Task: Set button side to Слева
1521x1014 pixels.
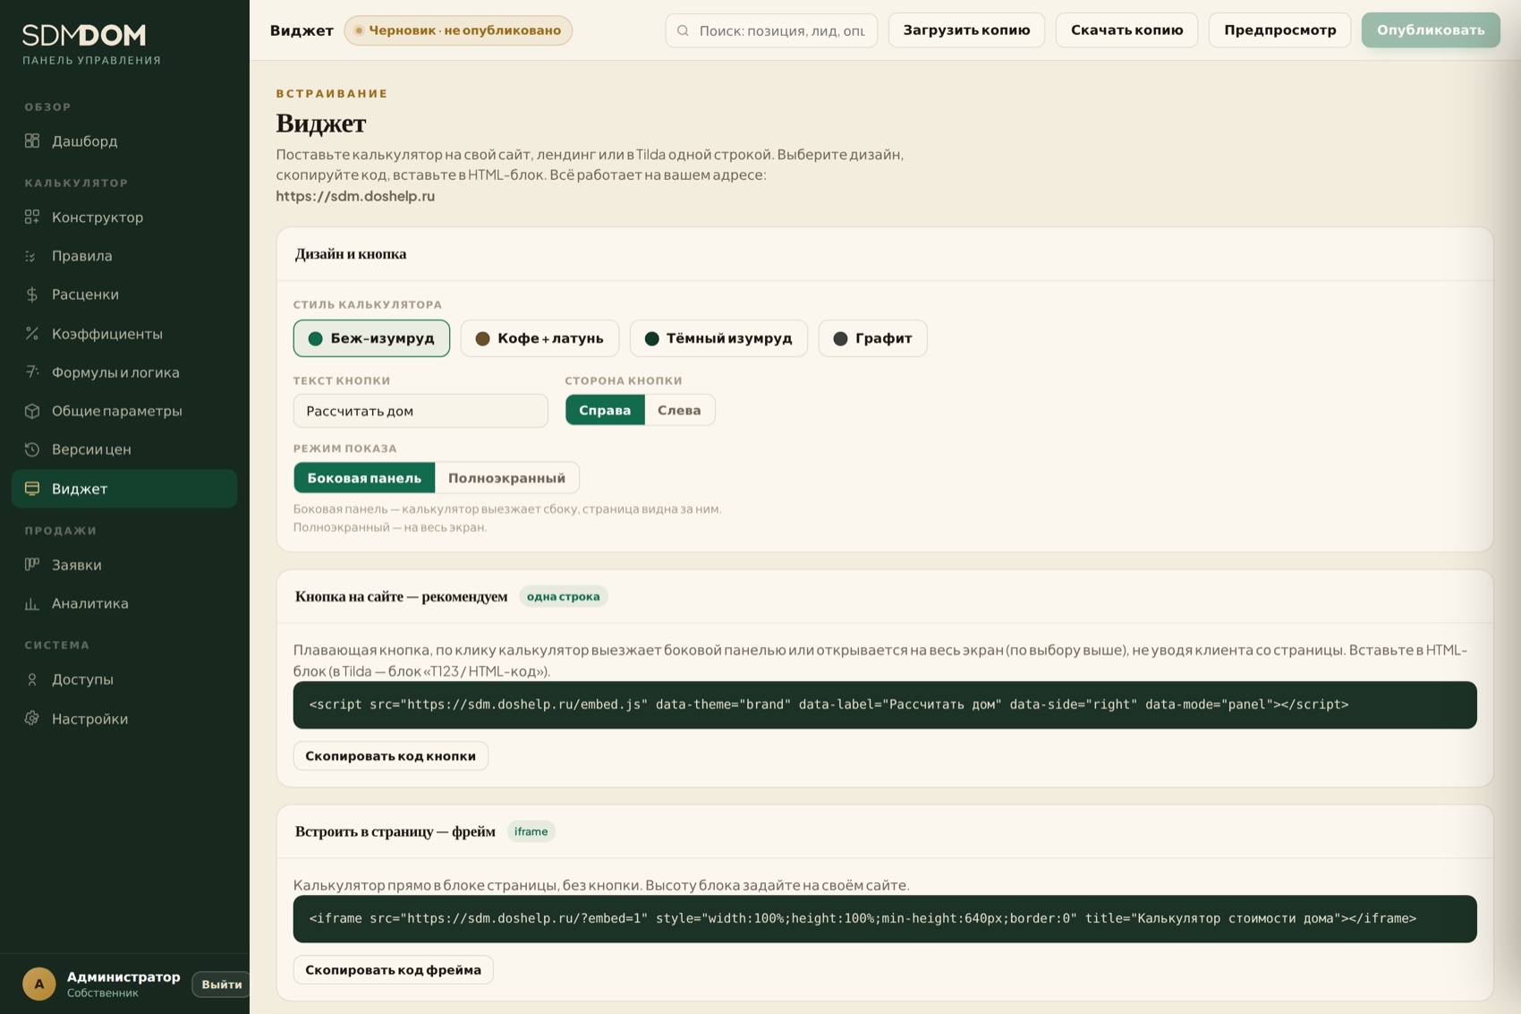Action: [679, 410]
